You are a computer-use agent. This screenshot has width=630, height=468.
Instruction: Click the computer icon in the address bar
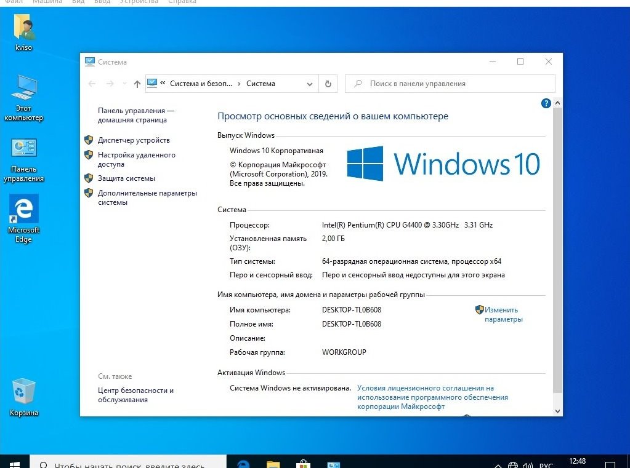pos(152,83)
